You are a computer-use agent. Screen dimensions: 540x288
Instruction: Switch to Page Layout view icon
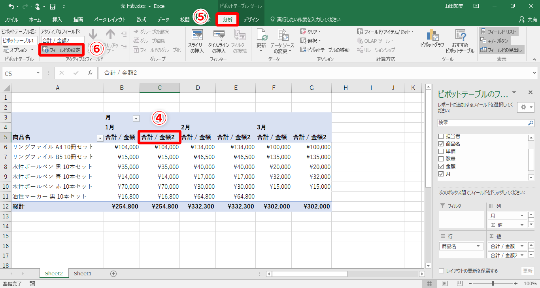pos(445,283)
